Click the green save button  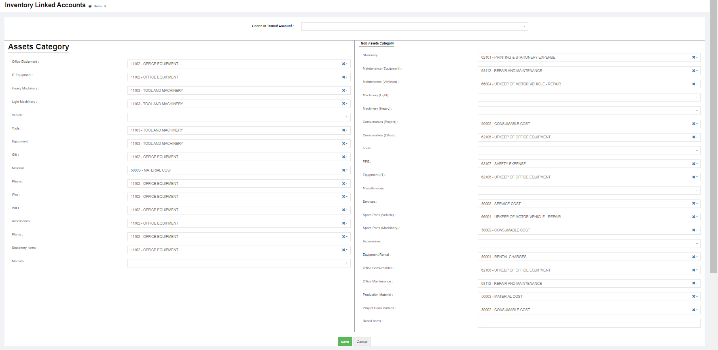(x=345, y=342)
